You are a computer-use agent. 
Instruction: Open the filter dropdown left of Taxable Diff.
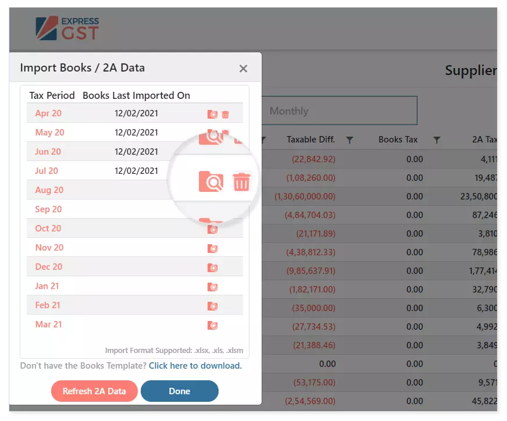point(262,140)
